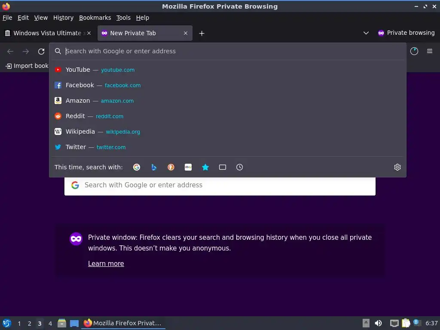Open the History menu
This screenshot has height=330, width=440.
(x=64, y=18)
